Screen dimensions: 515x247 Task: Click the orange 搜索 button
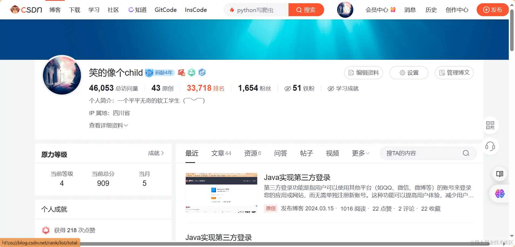(x=306, y=10)
